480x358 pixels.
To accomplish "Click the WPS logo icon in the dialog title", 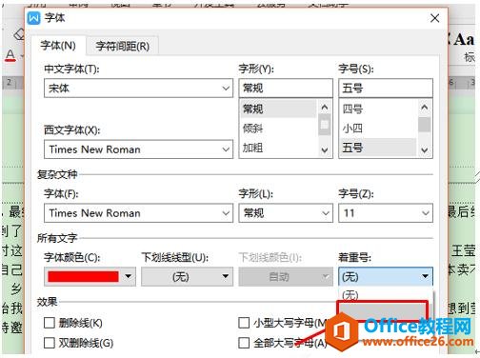I will coord(34,18).
